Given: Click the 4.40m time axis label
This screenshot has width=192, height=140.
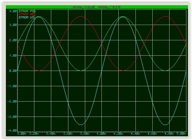Looking at the screenshot, I should [x=135, y=134].
